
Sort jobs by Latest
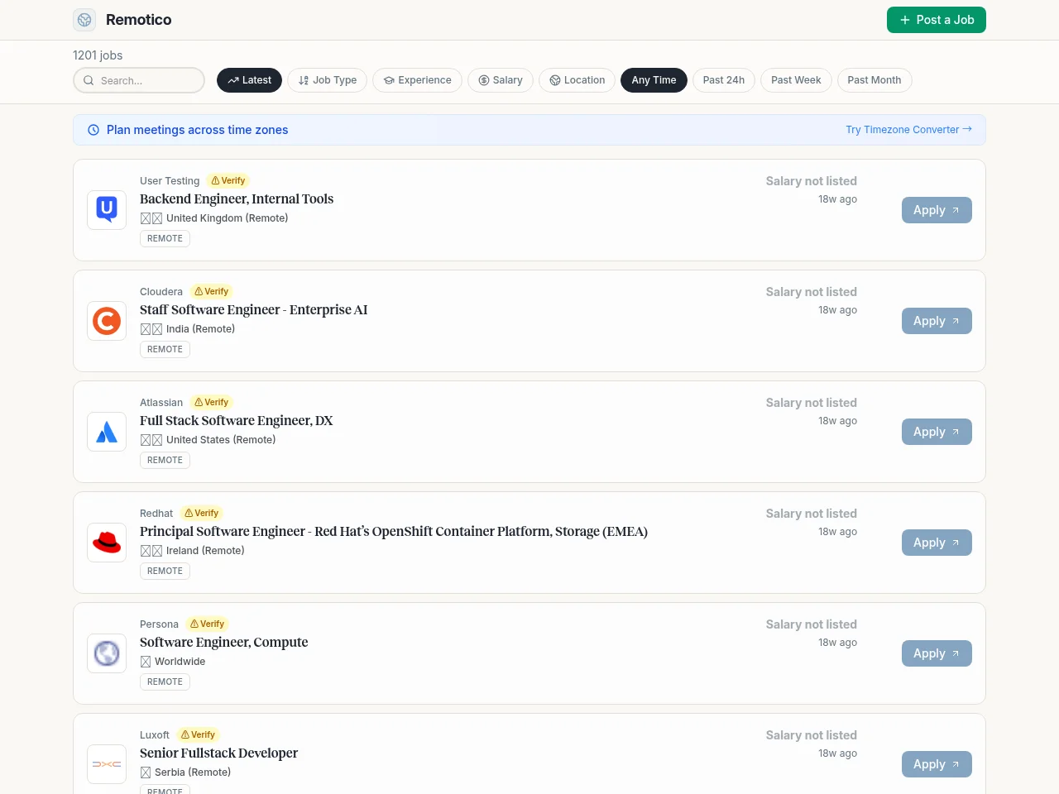[249, 80]
